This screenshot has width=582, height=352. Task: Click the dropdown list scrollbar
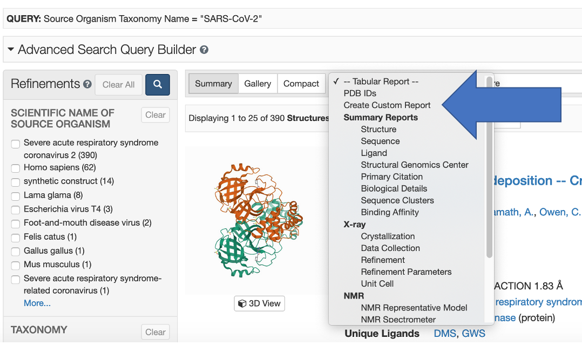(x=489, y=167)
